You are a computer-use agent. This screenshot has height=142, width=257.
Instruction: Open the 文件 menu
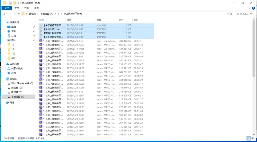coord(6,8)
